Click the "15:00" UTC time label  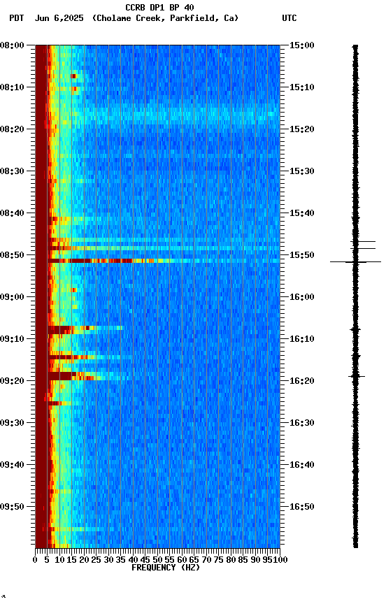point(302,45)
